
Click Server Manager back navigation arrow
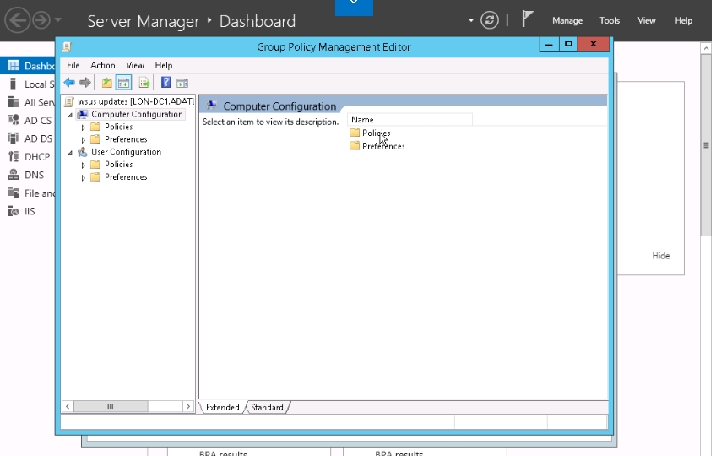pyautogui.click(x=18, y=20)
